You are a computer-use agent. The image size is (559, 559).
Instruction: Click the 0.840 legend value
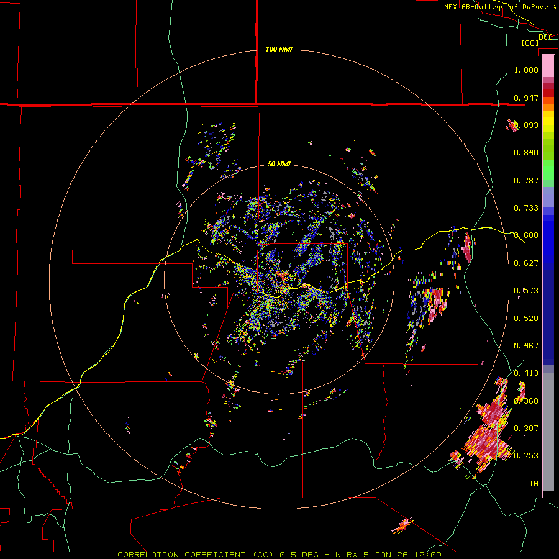pyautogui.click(x=526, y=153)
